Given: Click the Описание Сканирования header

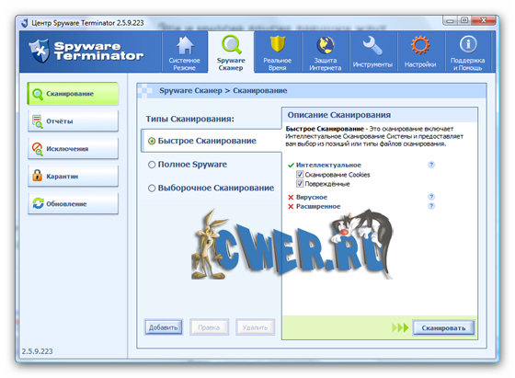Looking at the screenshot, I should [x=339, y=115].
